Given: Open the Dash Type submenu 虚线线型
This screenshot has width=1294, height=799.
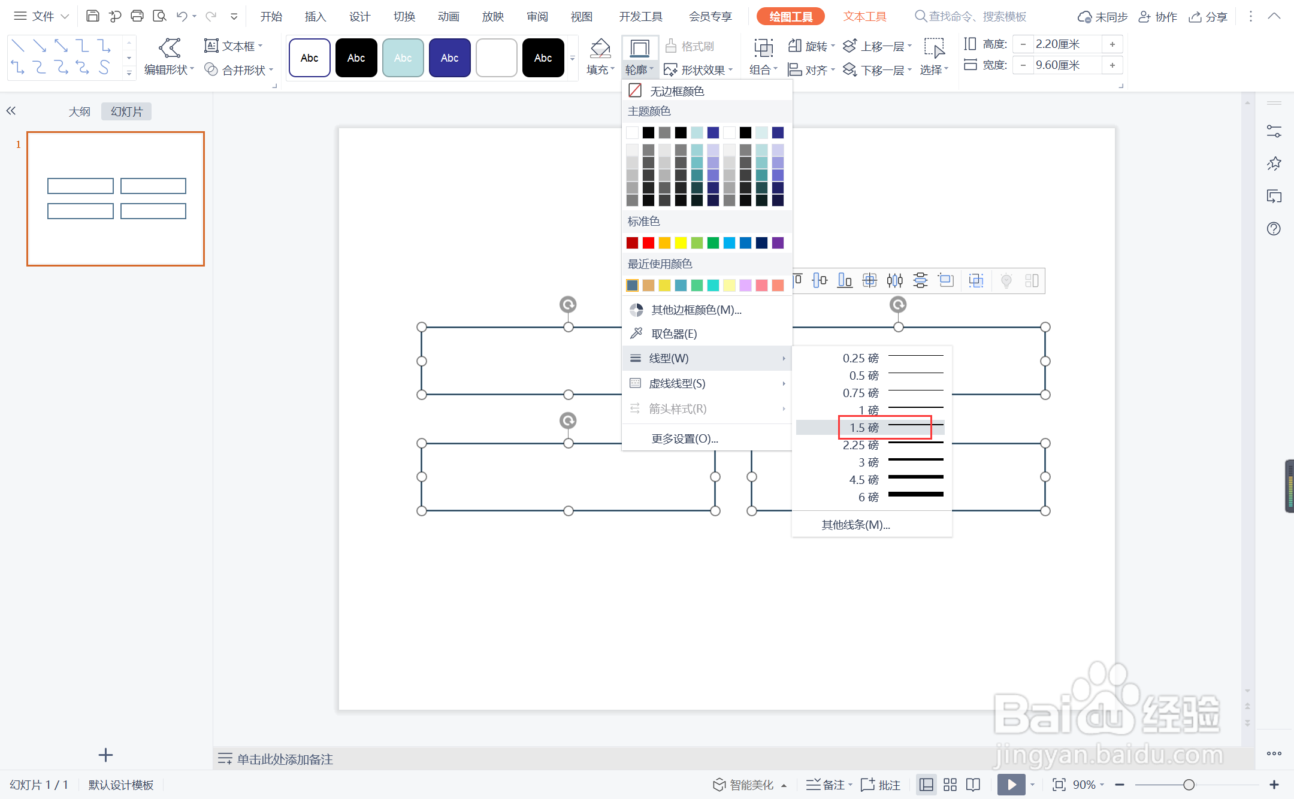Looking at the screenshot, I should click(x=707, y=383).
